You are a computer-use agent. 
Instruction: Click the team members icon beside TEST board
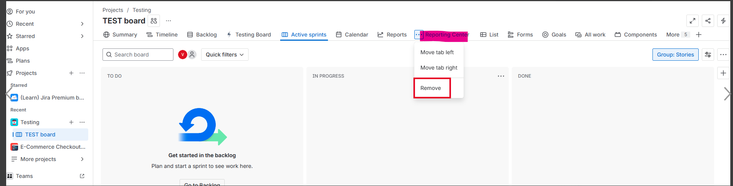point(154,21)
